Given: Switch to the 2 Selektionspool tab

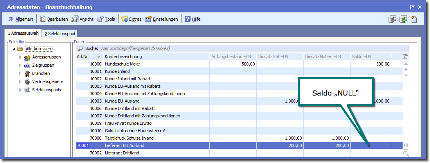Looking at the screenshot, I should click(x=60, y=34).
